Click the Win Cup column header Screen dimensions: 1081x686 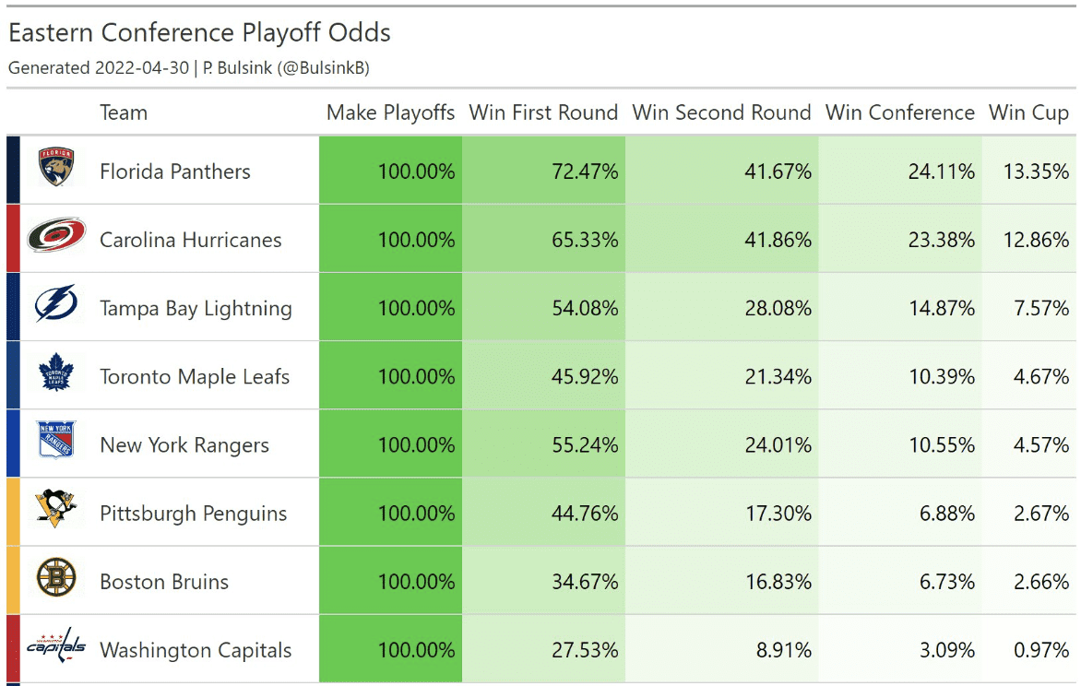click(1028, 113)
